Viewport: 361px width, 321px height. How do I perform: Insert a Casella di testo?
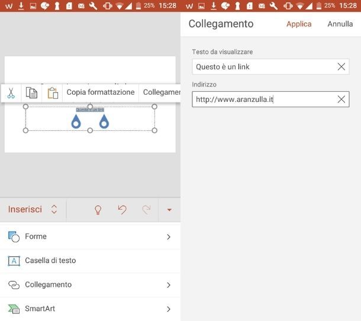pos(90,261)
